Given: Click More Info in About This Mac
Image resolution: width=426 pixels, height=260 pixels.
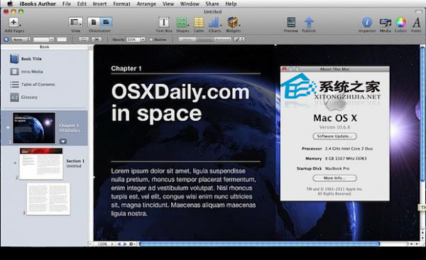Looking at the screenshot, I should pos(334,178).
